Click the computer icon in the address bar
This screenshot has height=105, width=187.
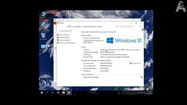click(x=70, y=27)
